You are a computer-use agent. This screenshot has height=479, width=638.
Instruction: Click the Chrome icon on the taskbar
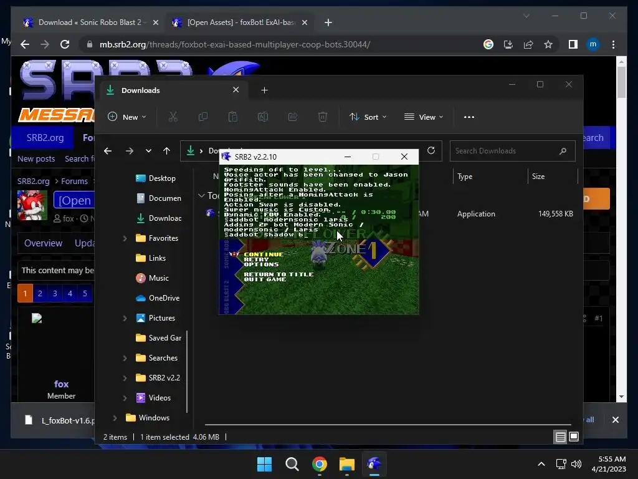(320, 464)
